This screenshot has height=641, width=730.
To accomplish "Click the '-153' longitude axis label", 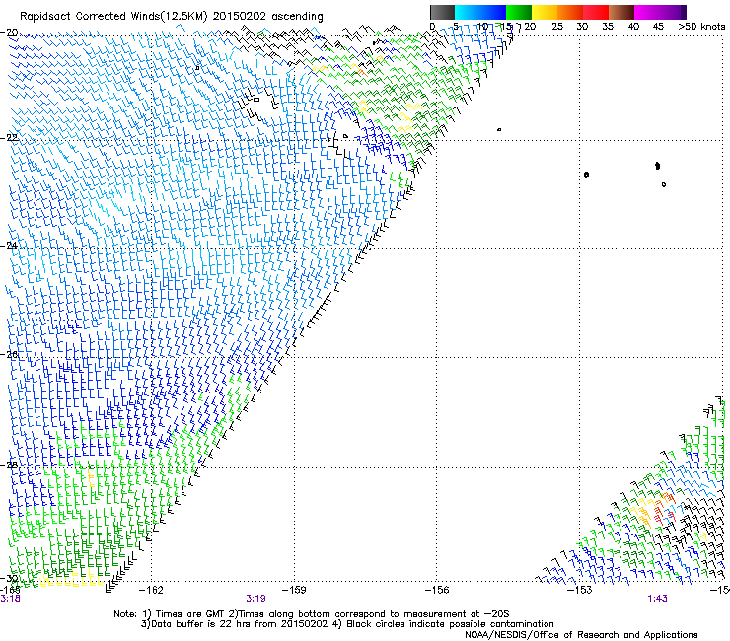I will click(x=580, y=591).
